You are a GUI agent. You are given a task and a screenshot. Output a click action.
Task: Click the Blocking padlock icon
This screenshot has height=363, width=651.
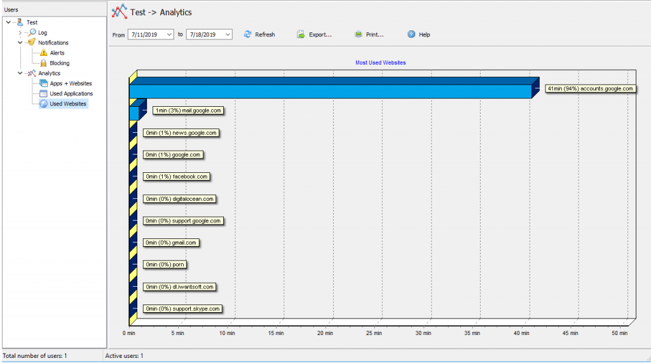pyautogui.click(x=43, y=63)
